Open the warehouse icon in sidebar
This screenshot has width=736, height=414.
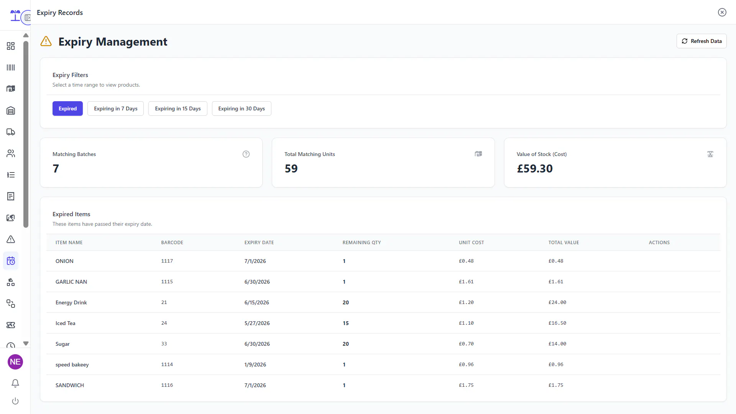[11, 110]
